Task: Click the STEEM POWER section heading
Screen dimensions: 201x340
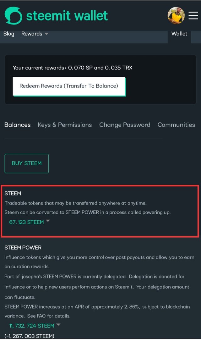Action: pyautogui.click(x=23, y=248)
